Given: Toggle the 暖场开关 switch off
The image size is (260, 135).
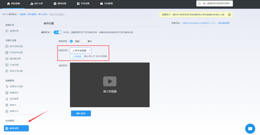Looking at the screenshot, I should [58, 32].
